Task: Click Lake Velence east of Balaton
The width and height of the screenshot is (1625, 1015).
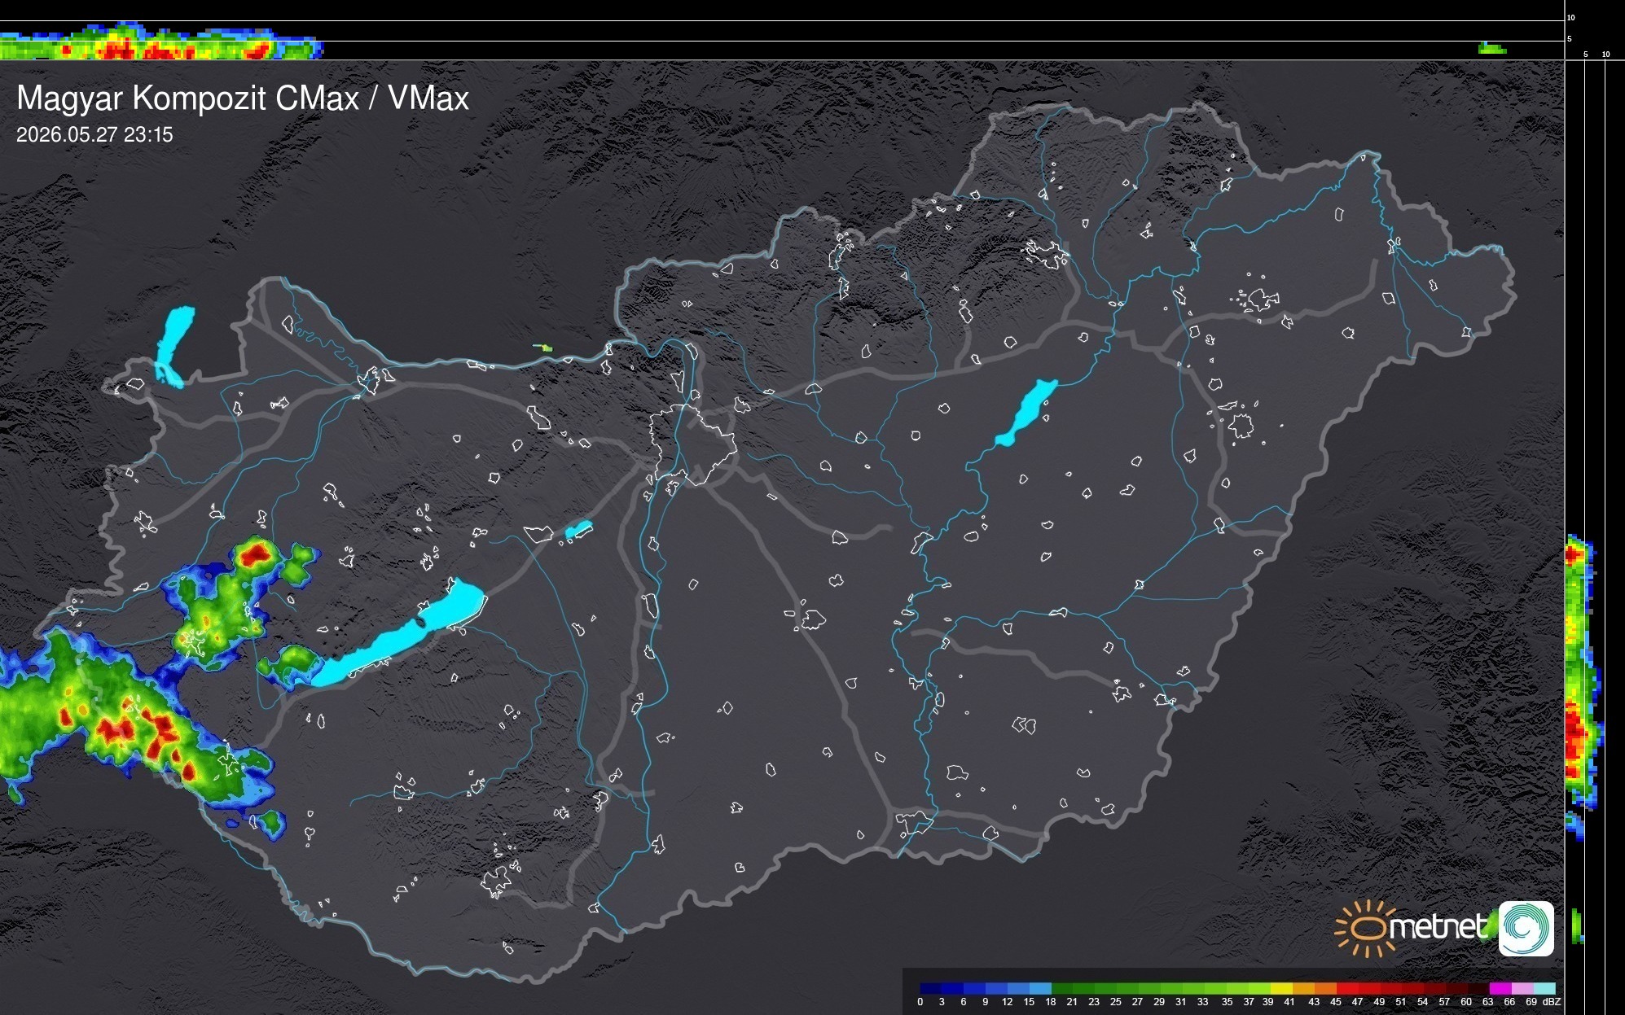Action: pos(578,530)
